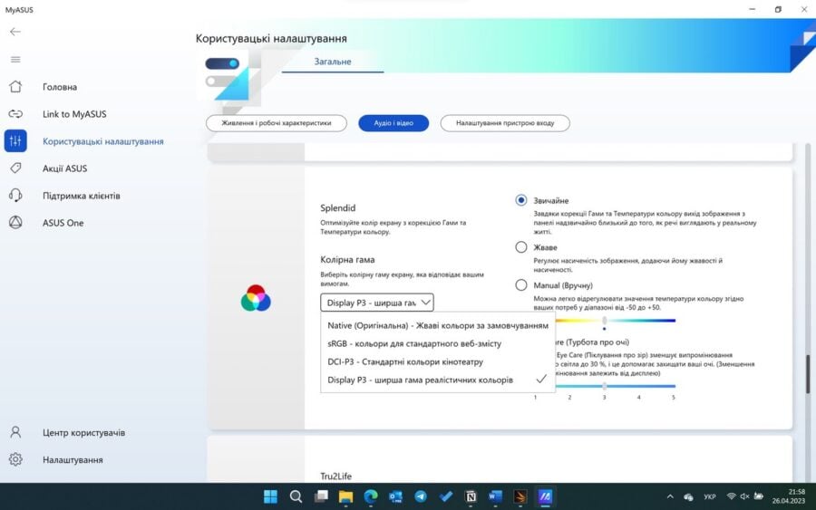Open Outlook from taskbar
Viewport: 816px width, 510px height.
tap(395, 496)
